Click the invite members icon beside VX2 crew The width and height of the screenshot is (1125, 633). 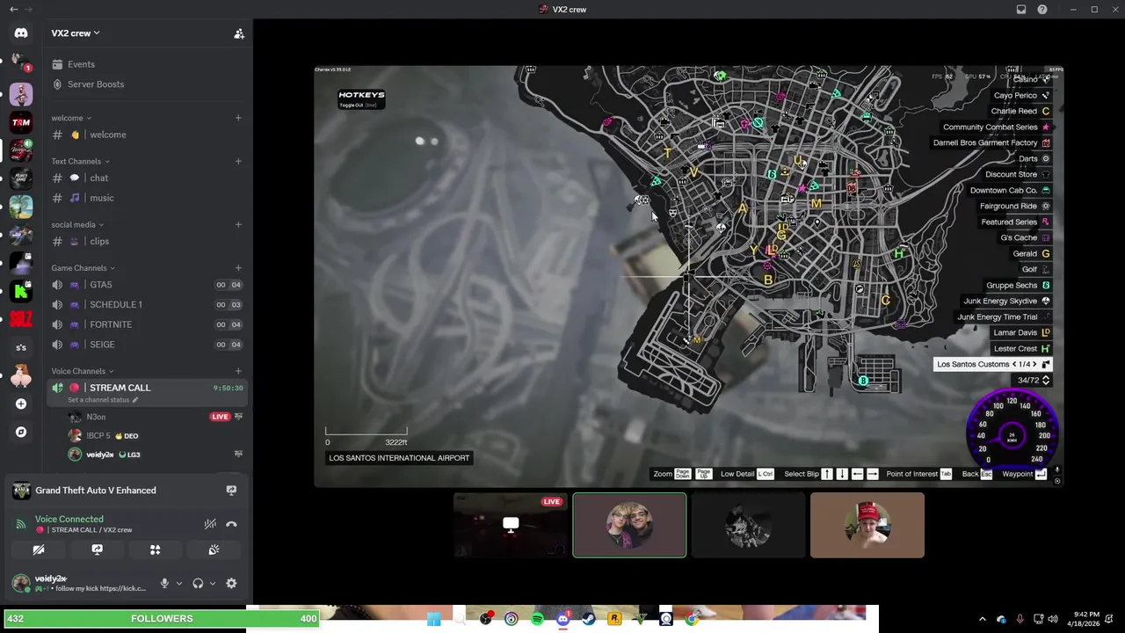point(238,33)
